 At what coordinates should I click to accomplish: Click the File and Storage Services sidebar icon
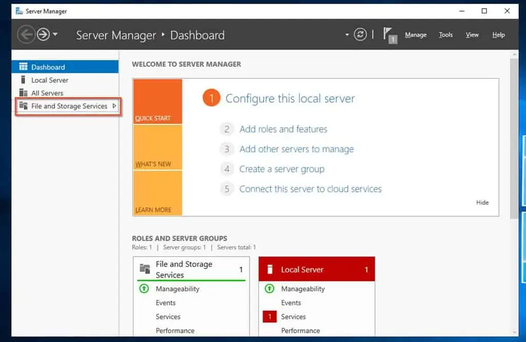click(23, 106)
